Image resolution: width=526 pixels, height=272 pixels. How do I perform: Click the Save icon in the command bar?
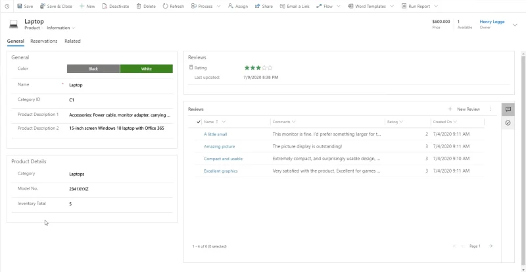coord(20,6)
